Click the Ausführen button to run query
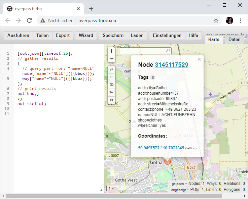This screenshot has height=199, width=248. (18, 36)
